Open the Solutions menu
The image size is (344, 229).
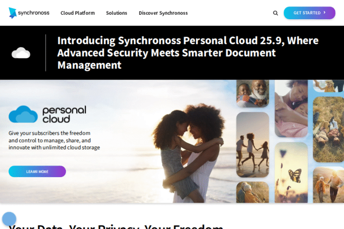pos(116,13)
